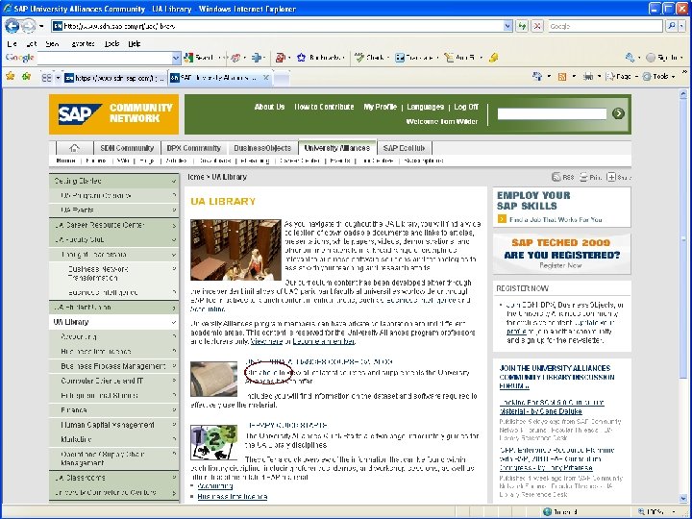Click the My Profile header link
This screenshot has height=519, width=692.
(380, 107)
